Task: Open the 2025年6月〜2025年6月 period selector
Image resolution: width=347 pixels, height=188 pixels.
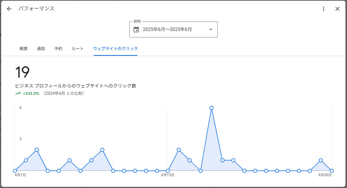Action: 168,29
